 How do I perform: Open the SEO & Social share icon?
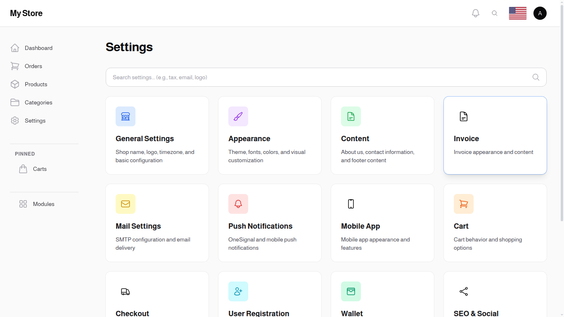point(464,291)
